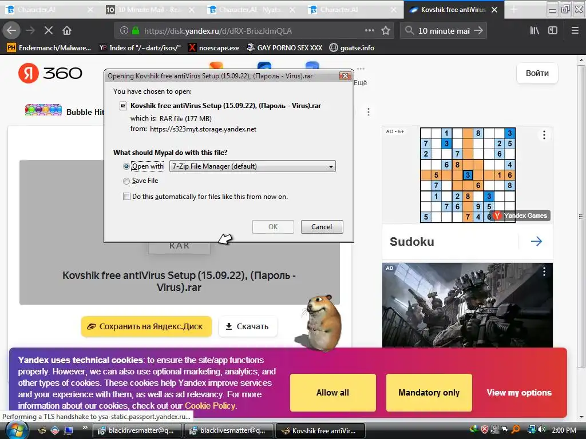The width and height of the screenshot is (586, 439).
Task: Switch to the Character.AI - Nyats tab
Action: 251,10
